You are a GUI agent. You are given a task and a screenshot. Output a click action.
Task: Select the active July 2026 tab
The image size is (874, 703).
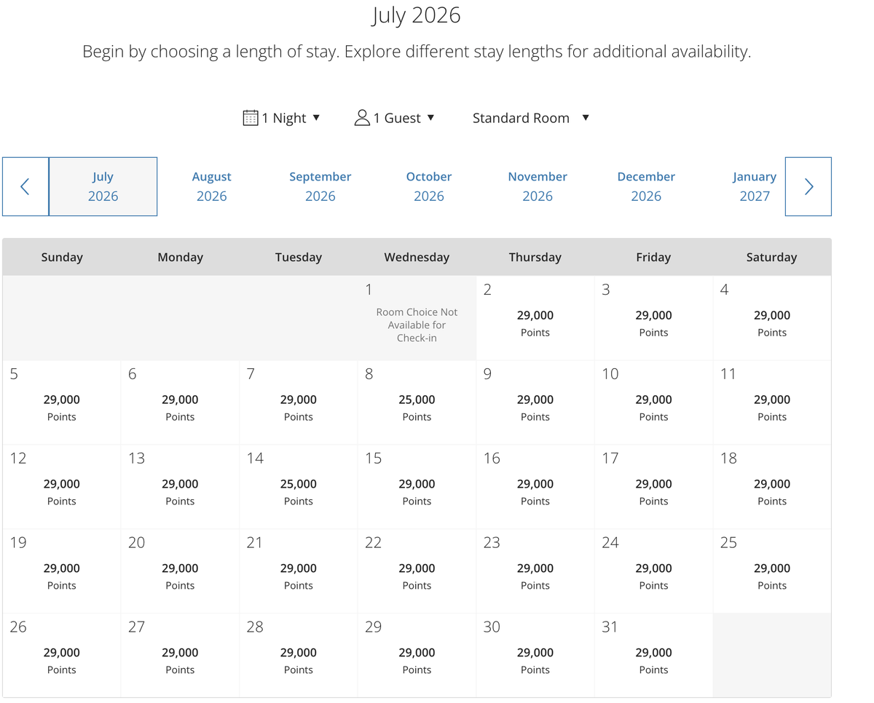(x=103, y=186)
